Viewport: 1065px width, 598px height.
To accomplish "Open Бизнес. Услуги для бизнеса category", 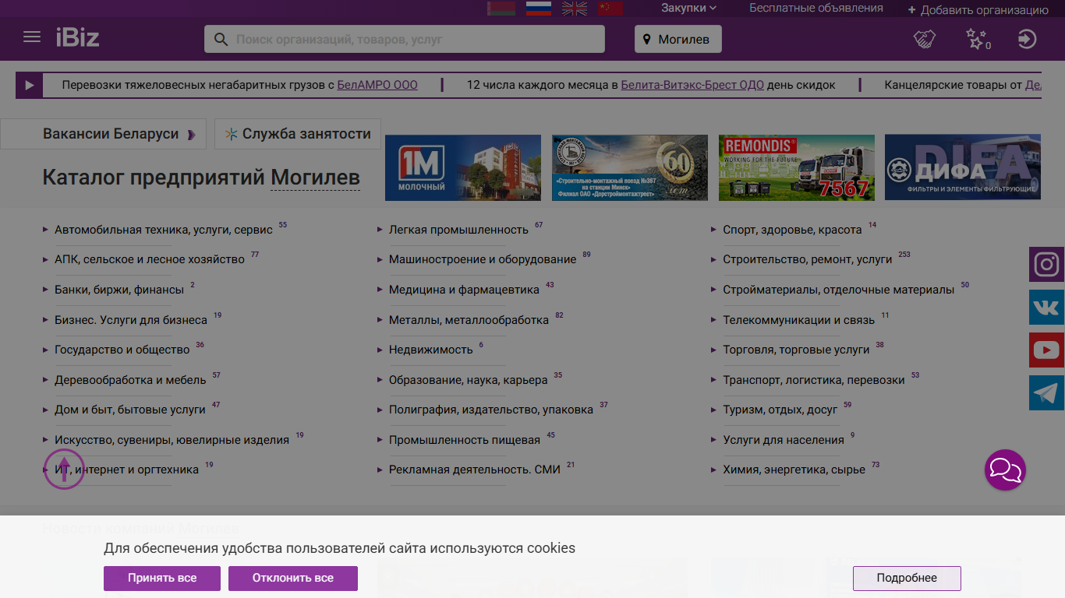I will 131,320.
